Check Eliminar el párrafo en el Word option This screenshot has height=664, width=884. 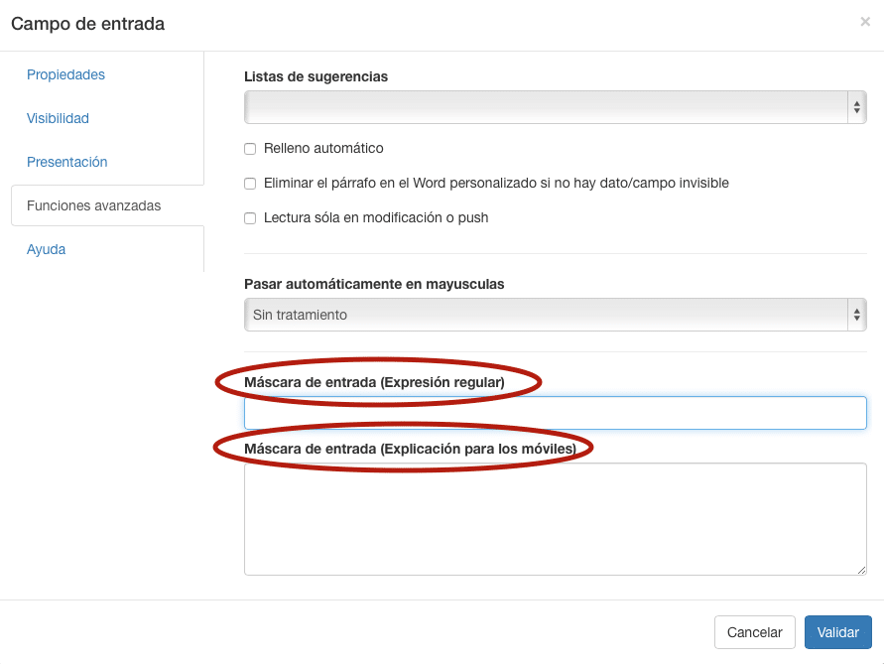click(x=250, y=184)
